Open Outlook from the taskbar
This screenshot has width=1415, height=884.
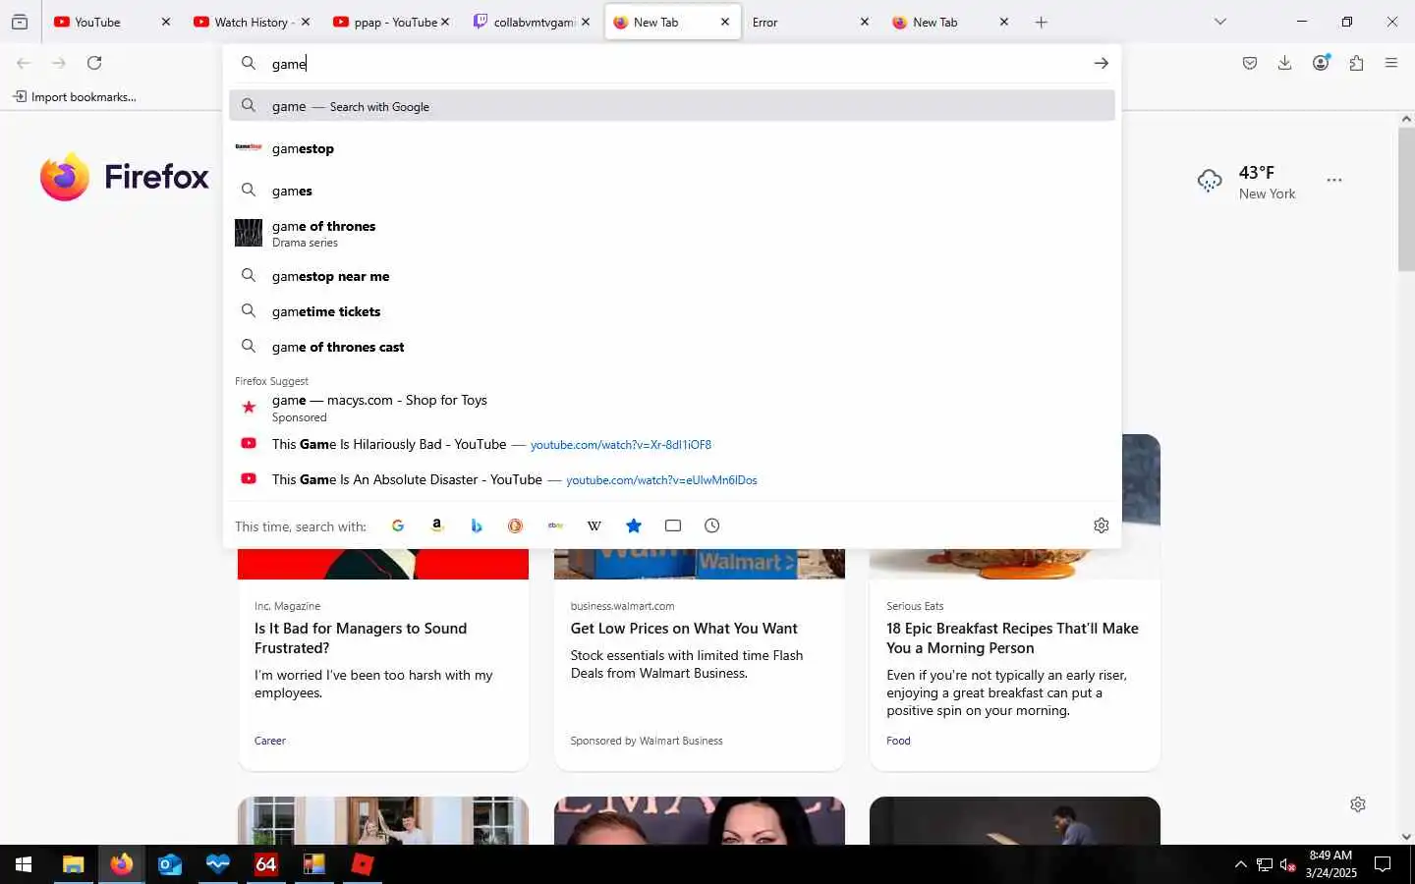coord(170,864)
